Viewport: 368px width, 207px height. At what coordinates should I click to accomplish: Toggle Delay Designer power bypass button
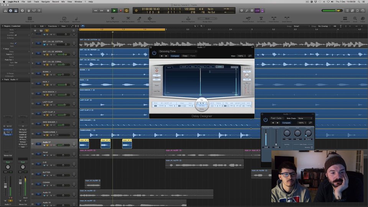click(154, 53)
